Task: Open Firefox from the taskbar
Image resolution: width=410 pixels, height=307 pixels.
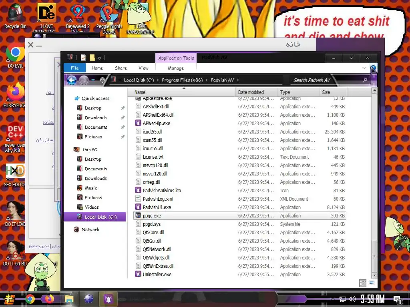Action: pos(49,299)
